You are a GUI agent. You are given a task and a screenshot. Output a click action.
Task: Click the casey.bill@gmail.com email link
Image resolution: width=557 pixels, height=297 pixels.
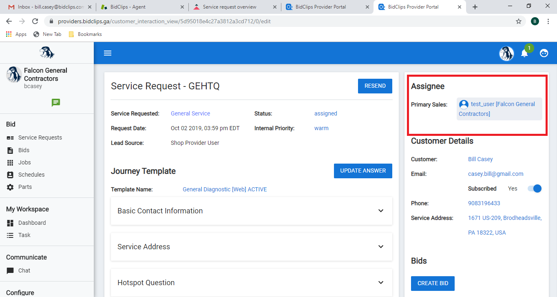[x=495, y=174]
